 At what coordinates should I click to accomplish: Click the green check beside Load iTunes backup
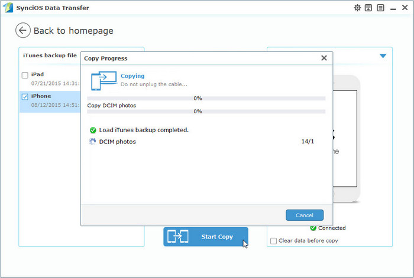(93, 130)
